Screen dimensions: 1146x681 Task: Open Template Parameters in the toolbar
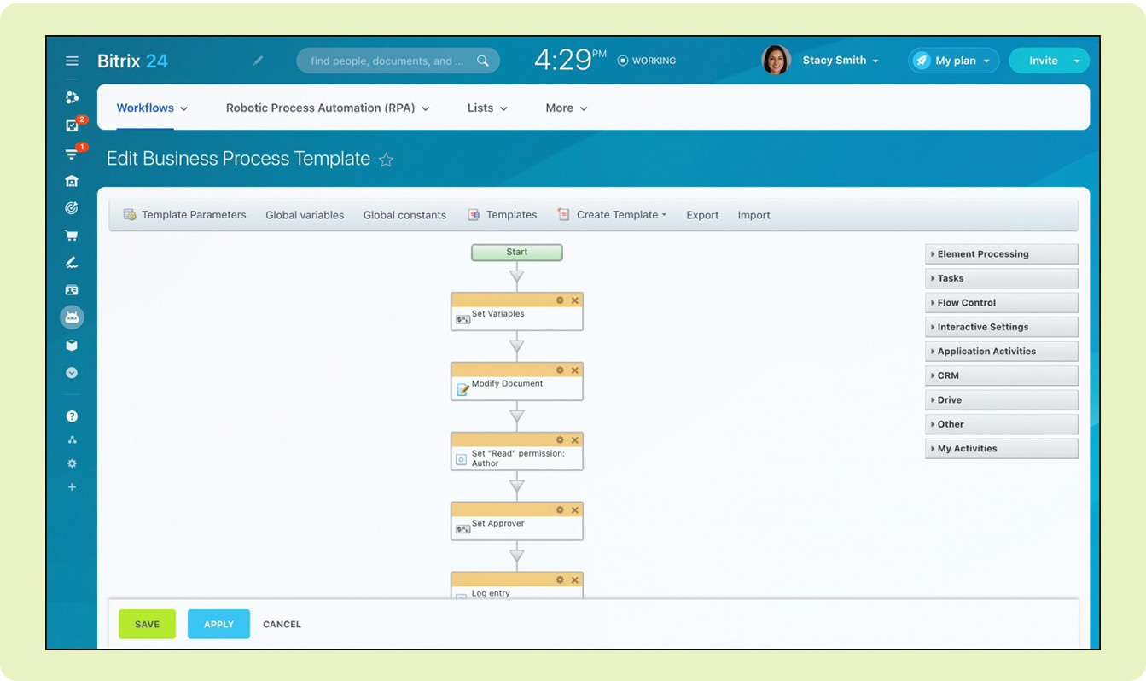click(x=185, y=215)
